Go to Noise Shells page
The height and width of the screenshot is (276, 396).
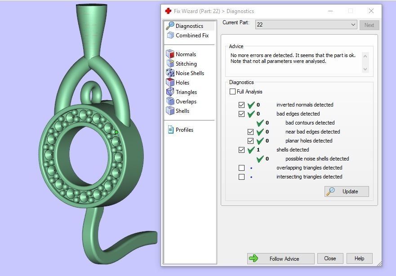pyautogui.click(x=190, y=73)
